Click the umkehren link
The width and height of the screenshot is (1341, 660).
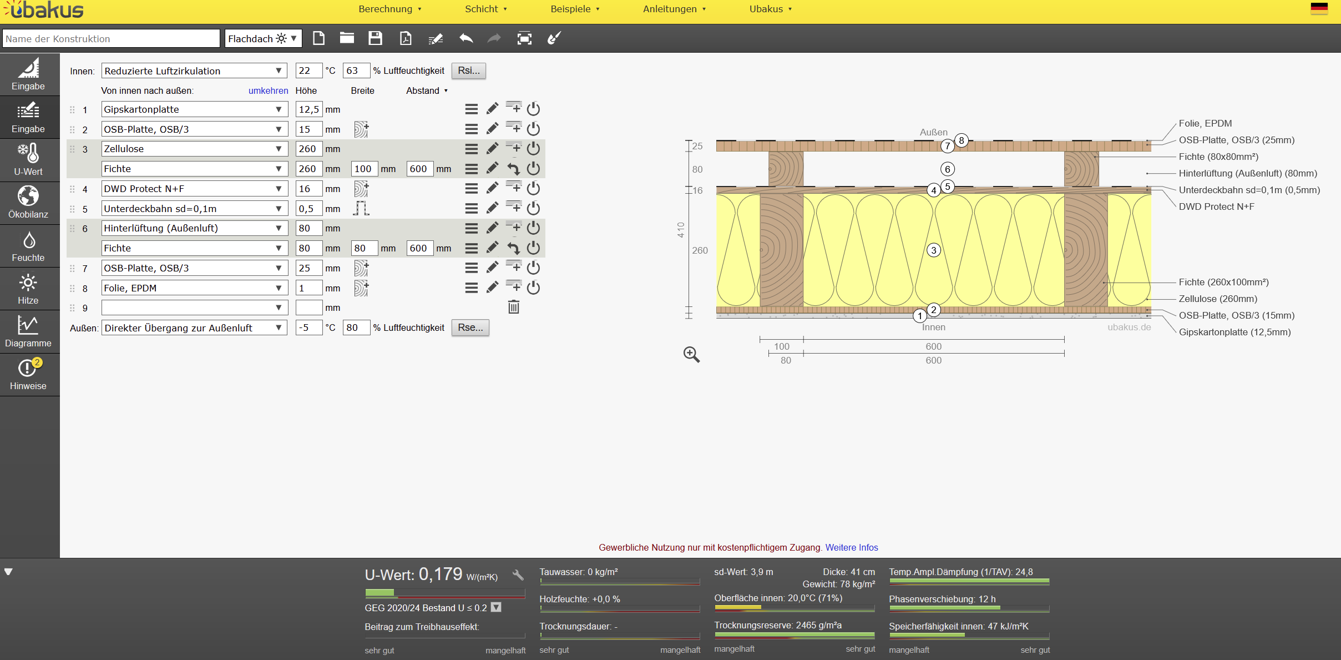tap(268, 90)
